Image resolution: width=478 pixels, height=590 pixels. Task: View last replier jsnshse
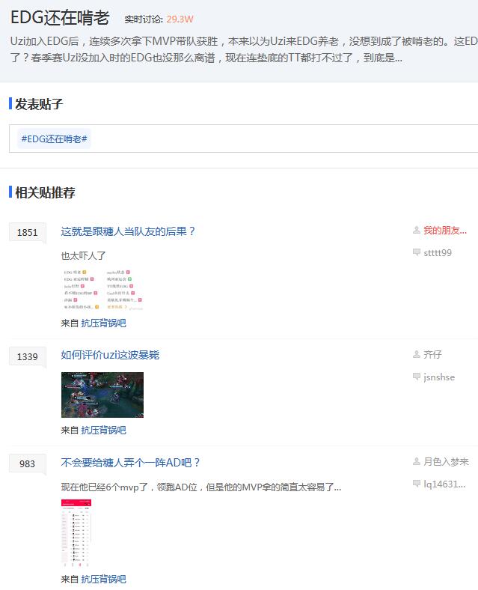point(439,377)
